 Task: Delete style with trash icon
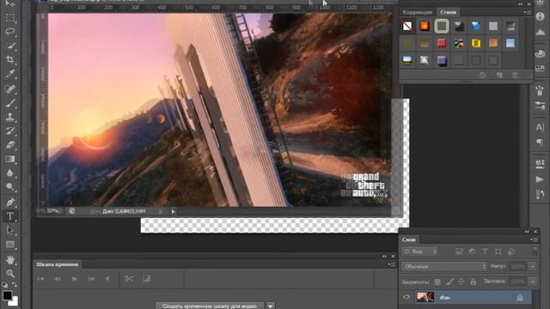click(515, 75)
